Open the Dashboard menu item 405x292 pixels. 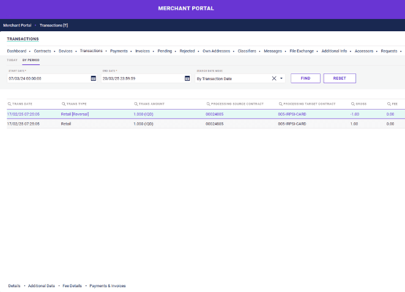coord(17,51)
